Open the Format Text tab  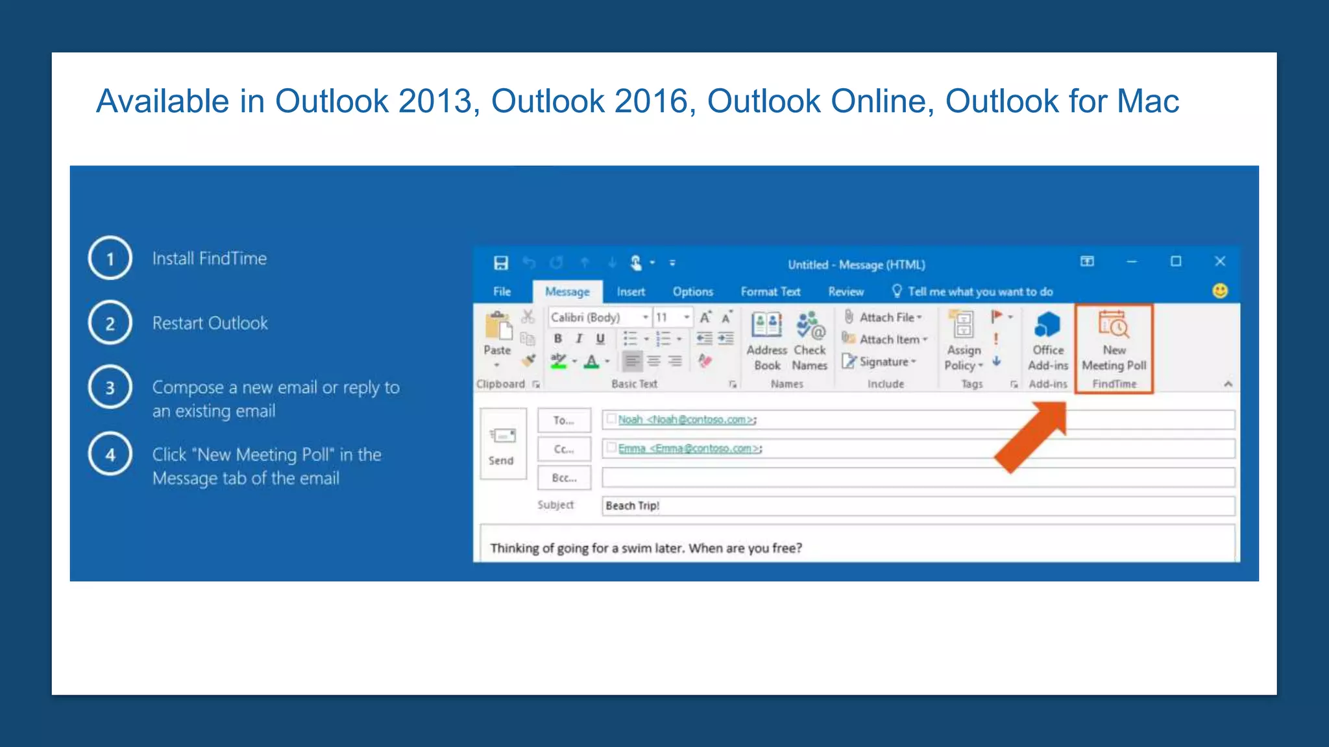(x=770, y=292)
